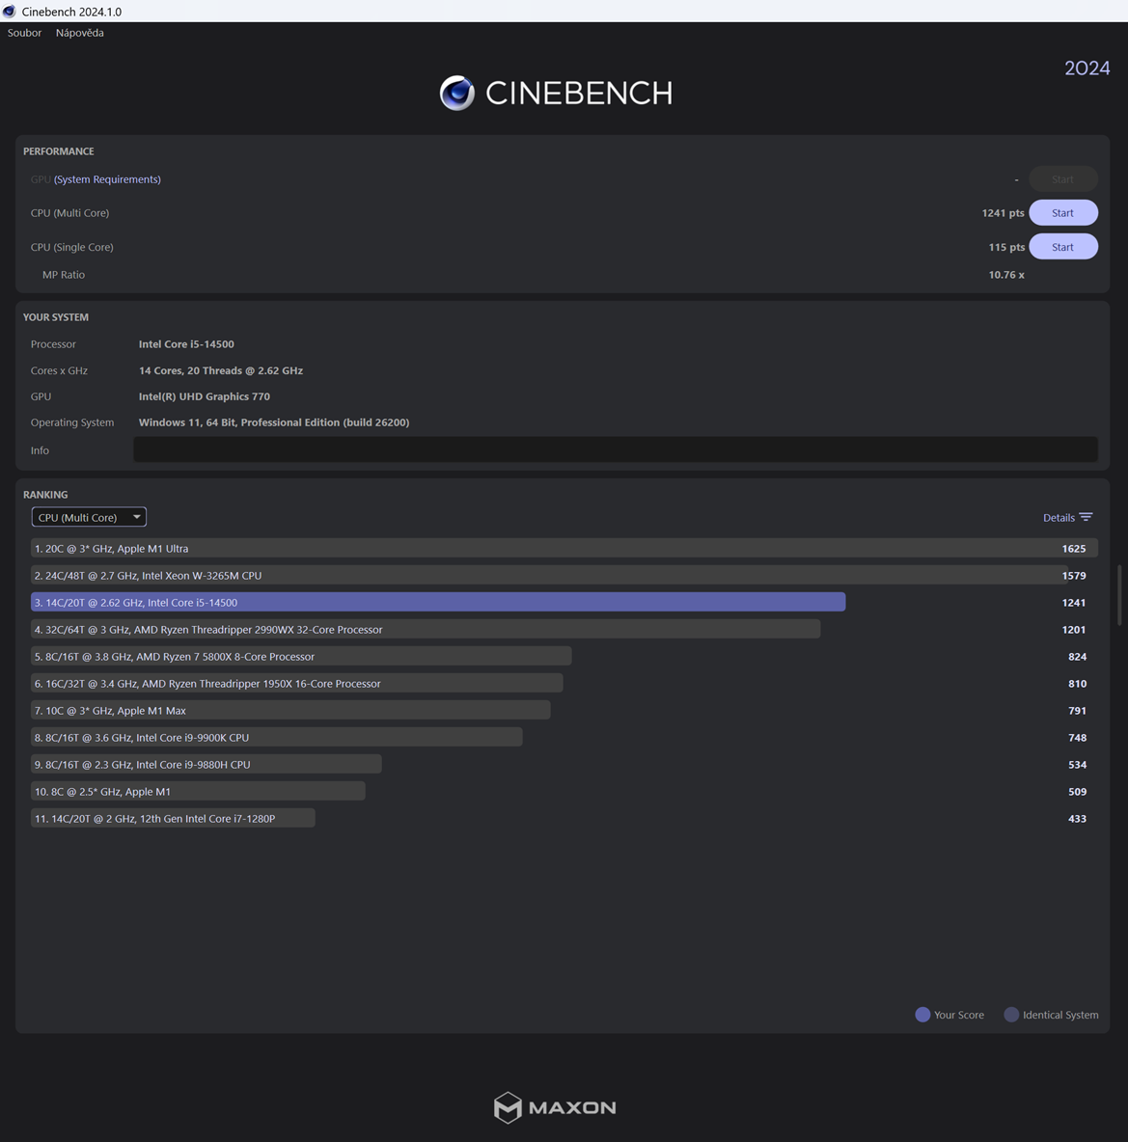Toggle the ranking Details view
Viewport: 1128px width, 1142px height.
(x=1067, y=517)
